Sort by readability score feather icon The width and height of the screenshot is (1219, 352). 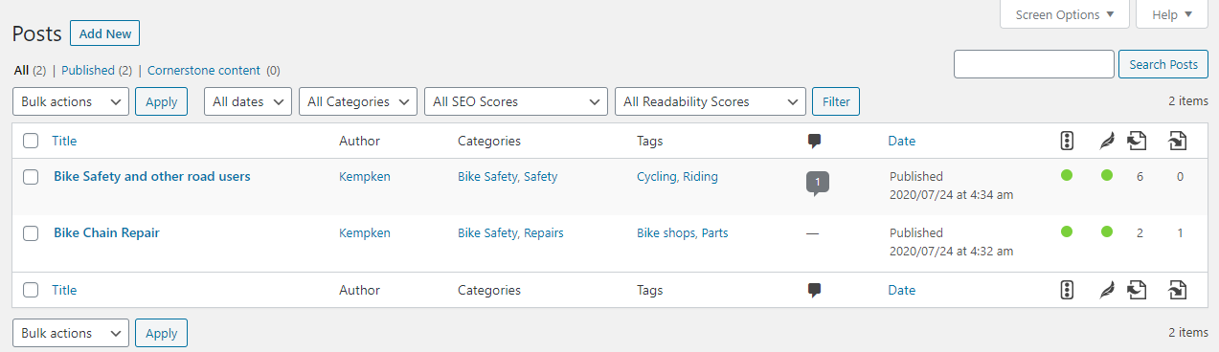click(x=1106, y=141)
